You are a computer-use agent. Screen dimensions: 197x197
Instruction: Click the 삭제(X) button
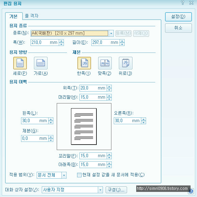(141, 33)
